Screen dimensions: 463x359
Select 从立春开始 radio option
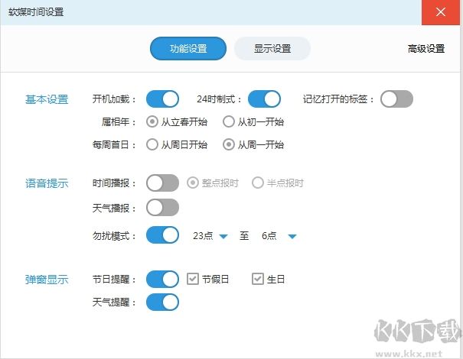pyautogui.click(x=153, y=121)
